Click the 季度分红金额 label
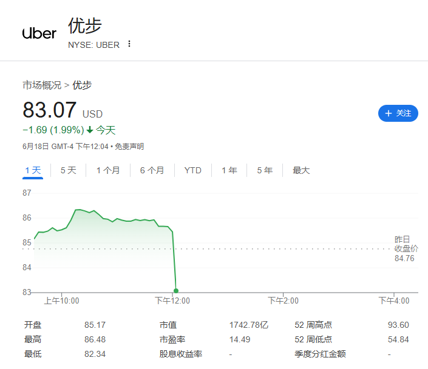Image resolution: width=428 pixels, height=369 pixels. [x=320, y=354]
